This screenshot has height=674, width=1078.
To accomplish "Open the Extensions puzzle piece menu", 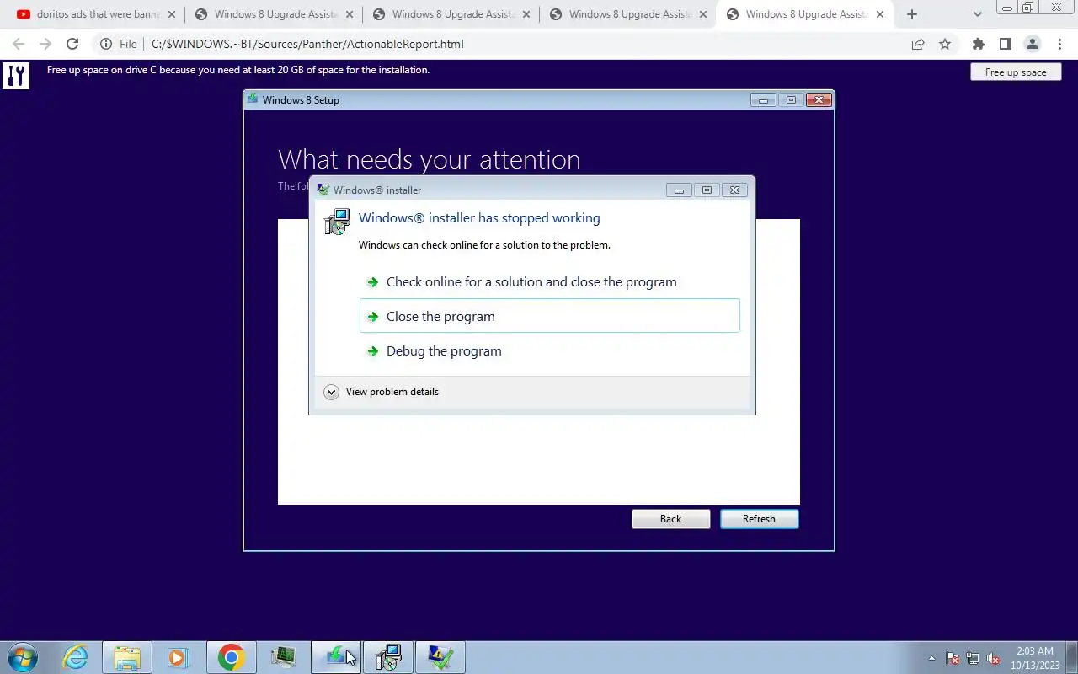I will pyautogui.click(x=978, y=44).
